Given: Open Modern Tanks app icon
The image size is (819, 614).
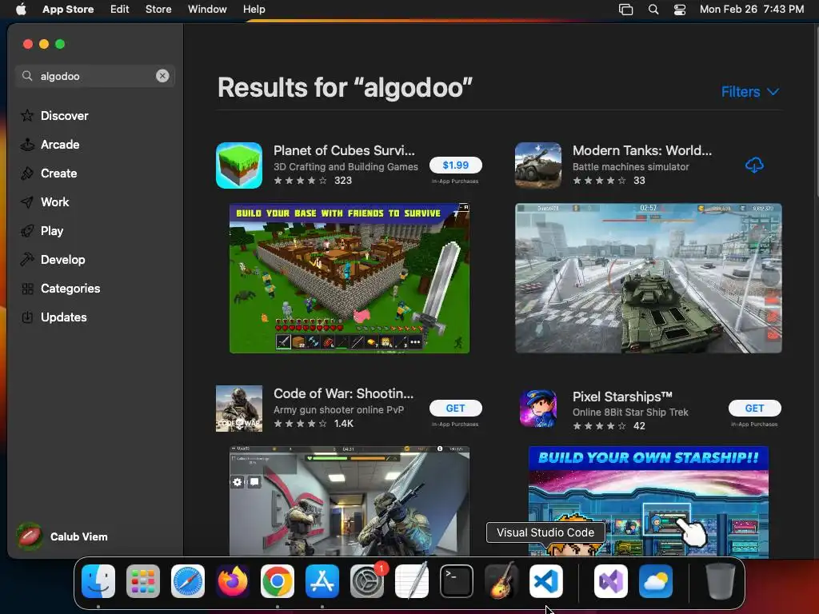Looking at the screenshot, I should tap(538, 165).
